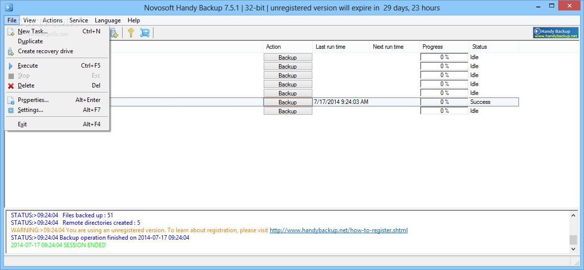Close the open File menu header
Screen dimensions: 584x270
tap(12, 20)
